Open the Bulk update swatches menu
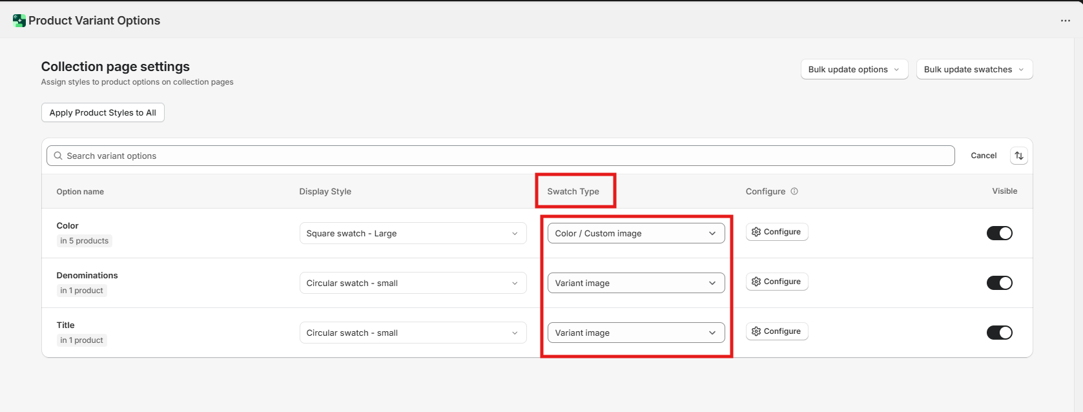 (x=974, y=70)
